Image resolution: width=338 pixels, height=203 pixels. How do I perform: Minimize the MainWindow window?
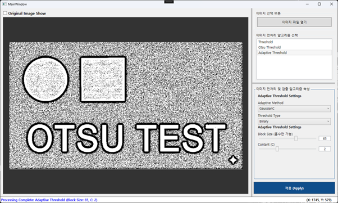click(x=307, y=4)
